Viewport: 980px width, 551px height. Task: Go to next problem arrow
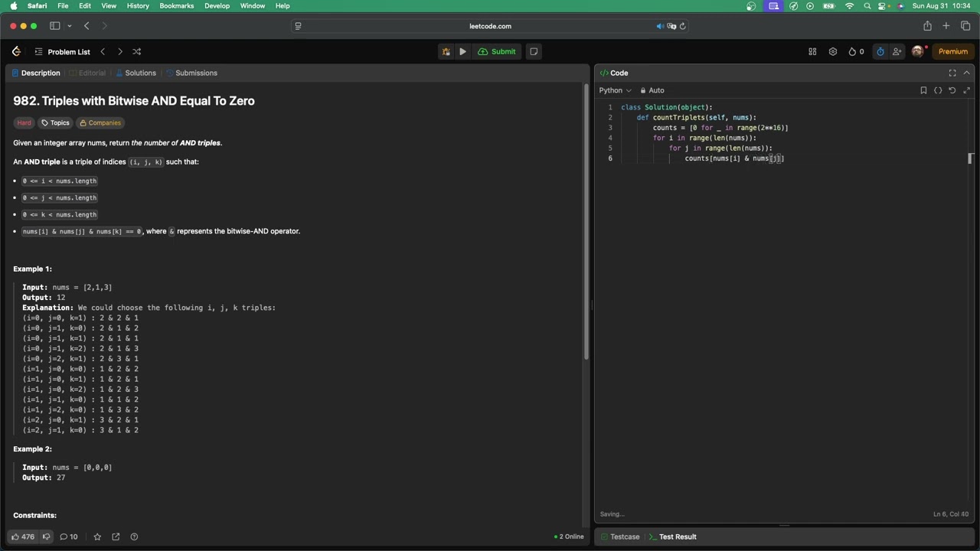(119, 51)
